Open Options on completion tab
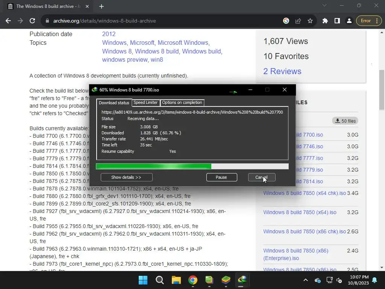The width and height of the screenshot is (385, 289). [182, 102]
